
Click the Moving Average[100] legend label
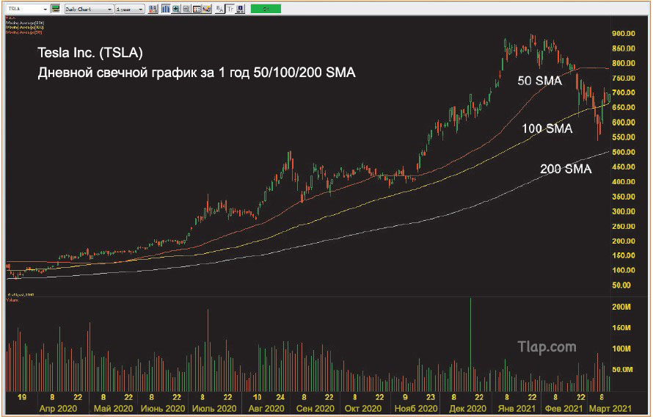24,27
